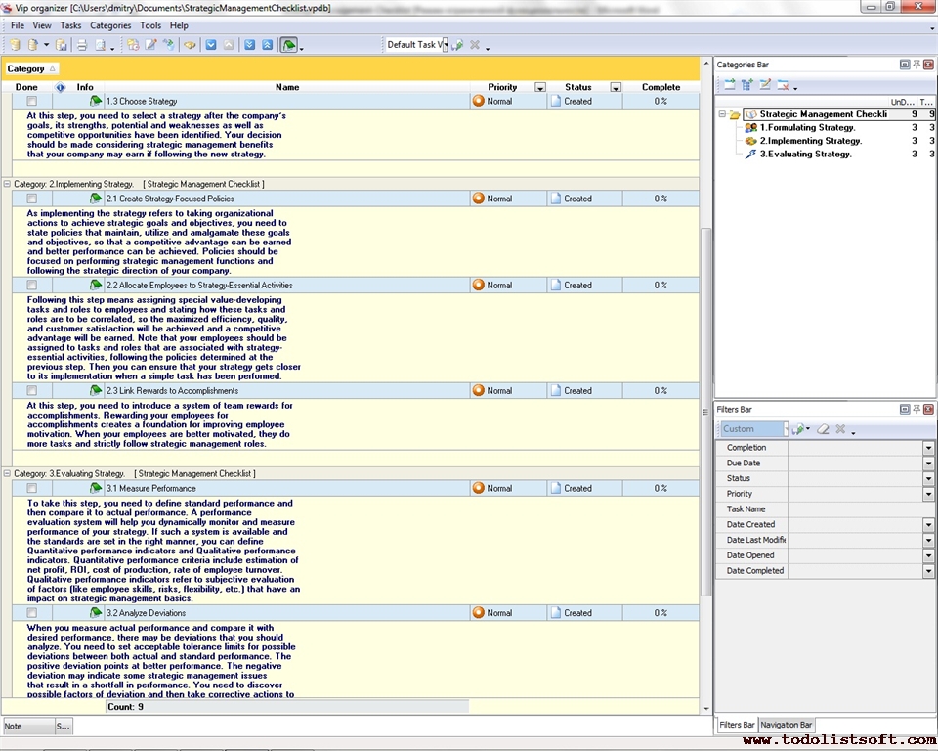Image resolution: width=938 pixels, height=751 pixels.
Task: Click the delete category icon in Categories Bar
Action: [783, 86]
